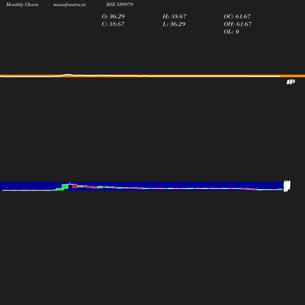Click the open value 'O: 36.29'

[113, 16]
